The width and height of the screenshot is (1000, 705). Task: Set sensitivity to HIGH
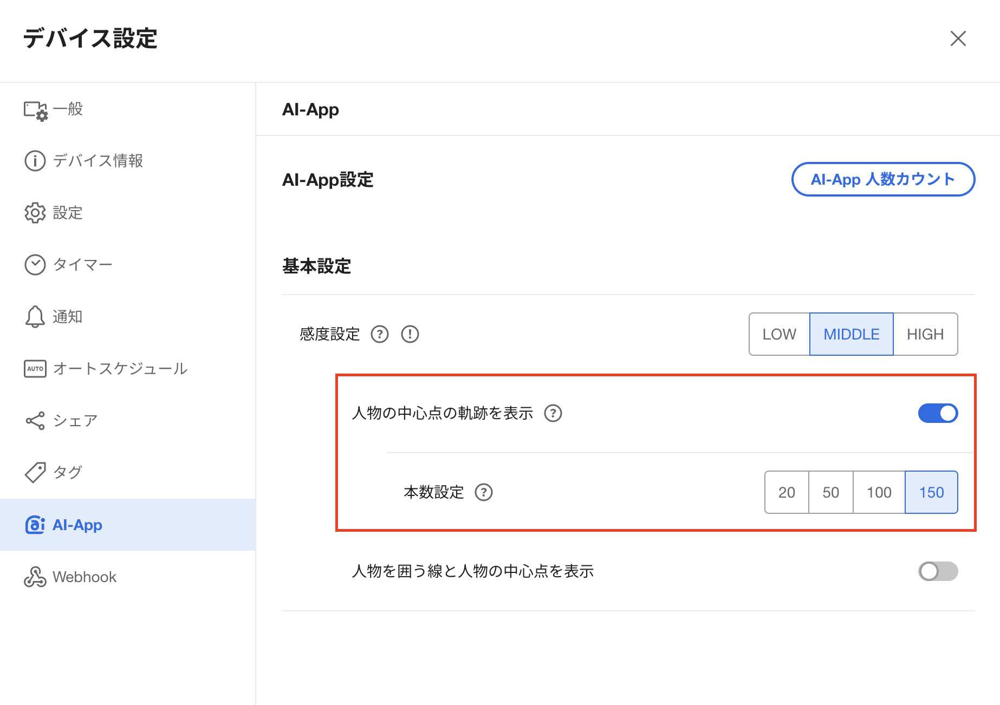(x=925, y=334)
